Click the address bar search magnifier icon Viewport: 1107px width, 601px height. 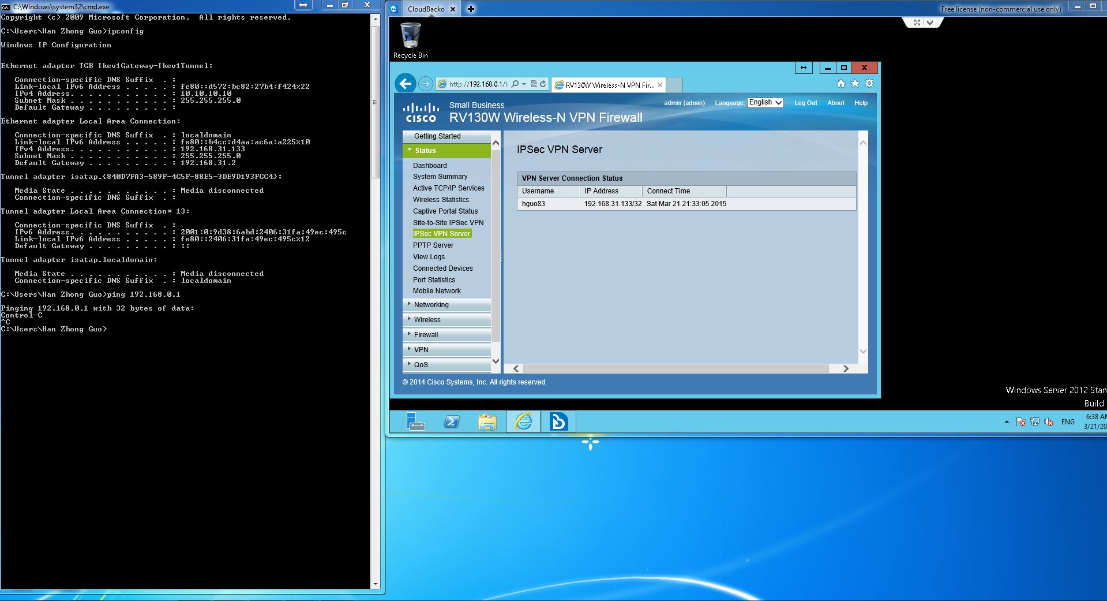click(x=515, y=84)
